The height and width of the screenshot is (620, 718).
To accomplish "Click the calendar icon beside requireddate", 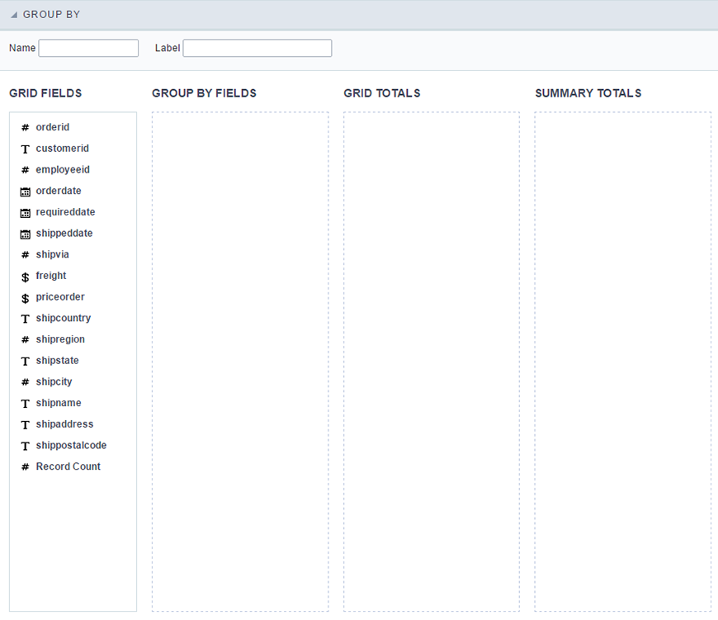I will click(x=24, y=212).
